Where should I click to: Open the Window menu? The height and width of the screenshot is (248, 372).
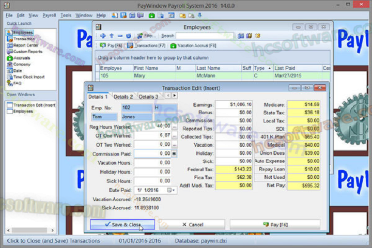pos(84,16)
